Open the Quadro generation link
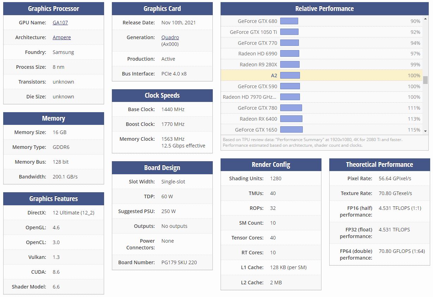The height and width of the screenshot is (297, 433). click(x=170, y=37)
